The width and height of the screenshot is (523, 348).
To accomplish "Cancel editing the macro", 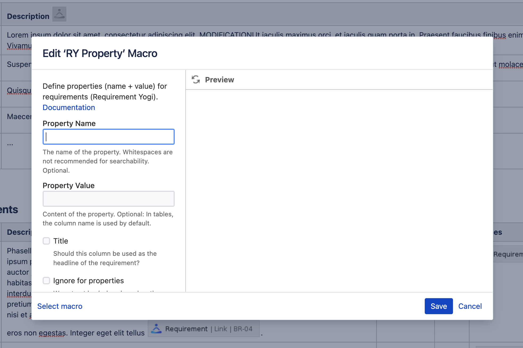I will point(470,306).
